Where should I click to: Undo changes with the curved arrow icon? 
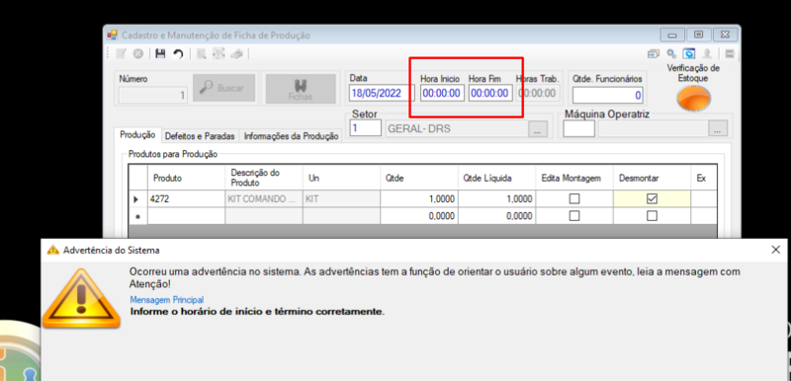click(178, 53)
